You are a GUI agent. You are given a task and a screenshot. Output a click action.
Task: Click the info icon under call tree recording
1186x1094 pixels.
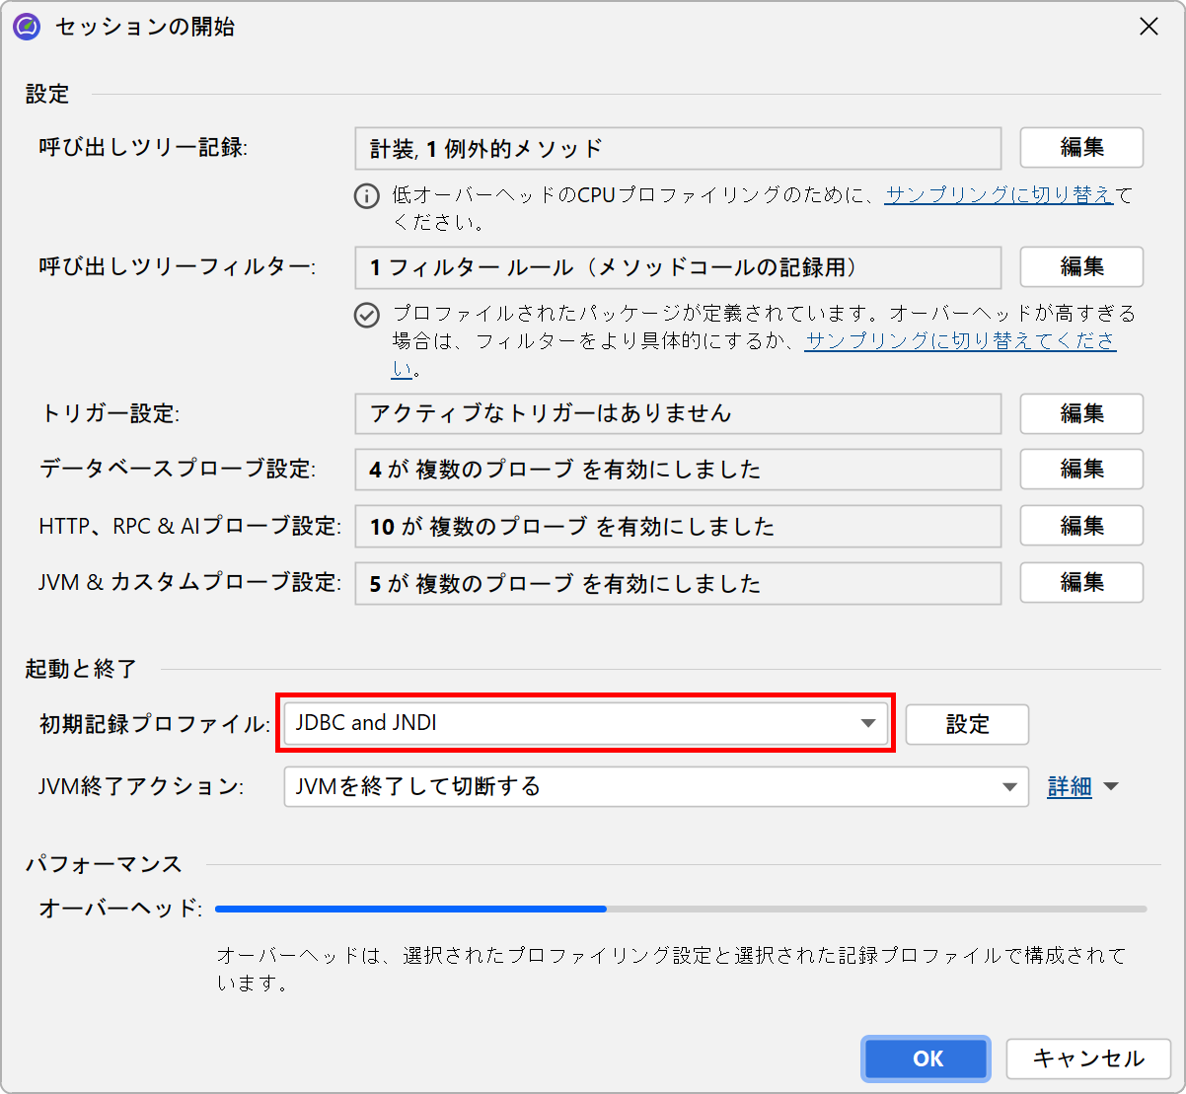point(367,196)
